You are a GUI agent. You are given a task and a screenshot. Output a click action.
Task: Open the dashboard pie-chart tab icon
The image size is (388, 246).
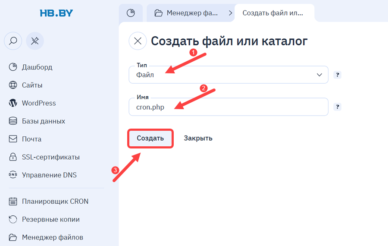point(131,13)
